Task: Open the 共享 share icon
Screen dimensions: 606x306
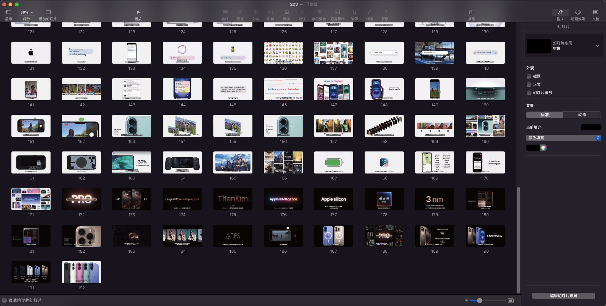Action: tap(471, 12)
